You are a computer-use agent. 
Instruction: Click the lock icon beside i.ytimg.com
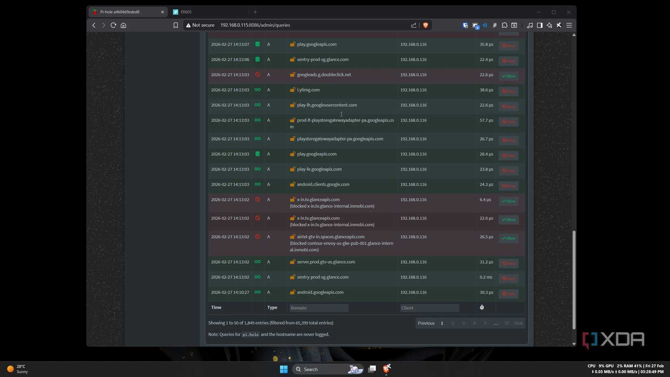(x=292, y=90)
